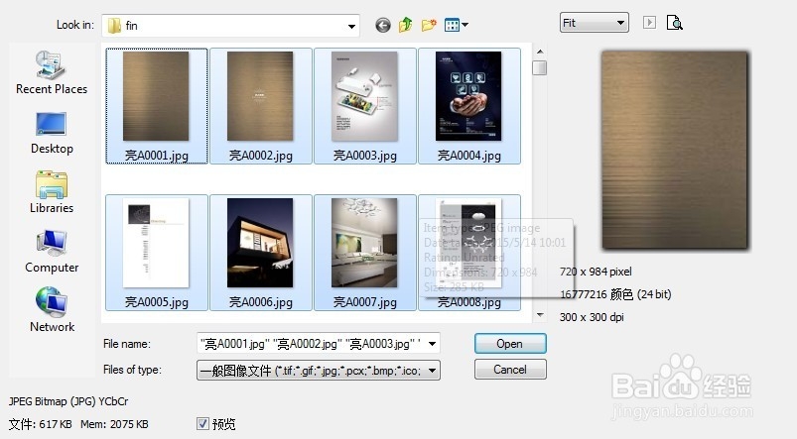
Task: Browse the Network location
Action: [x=52, y=310]
